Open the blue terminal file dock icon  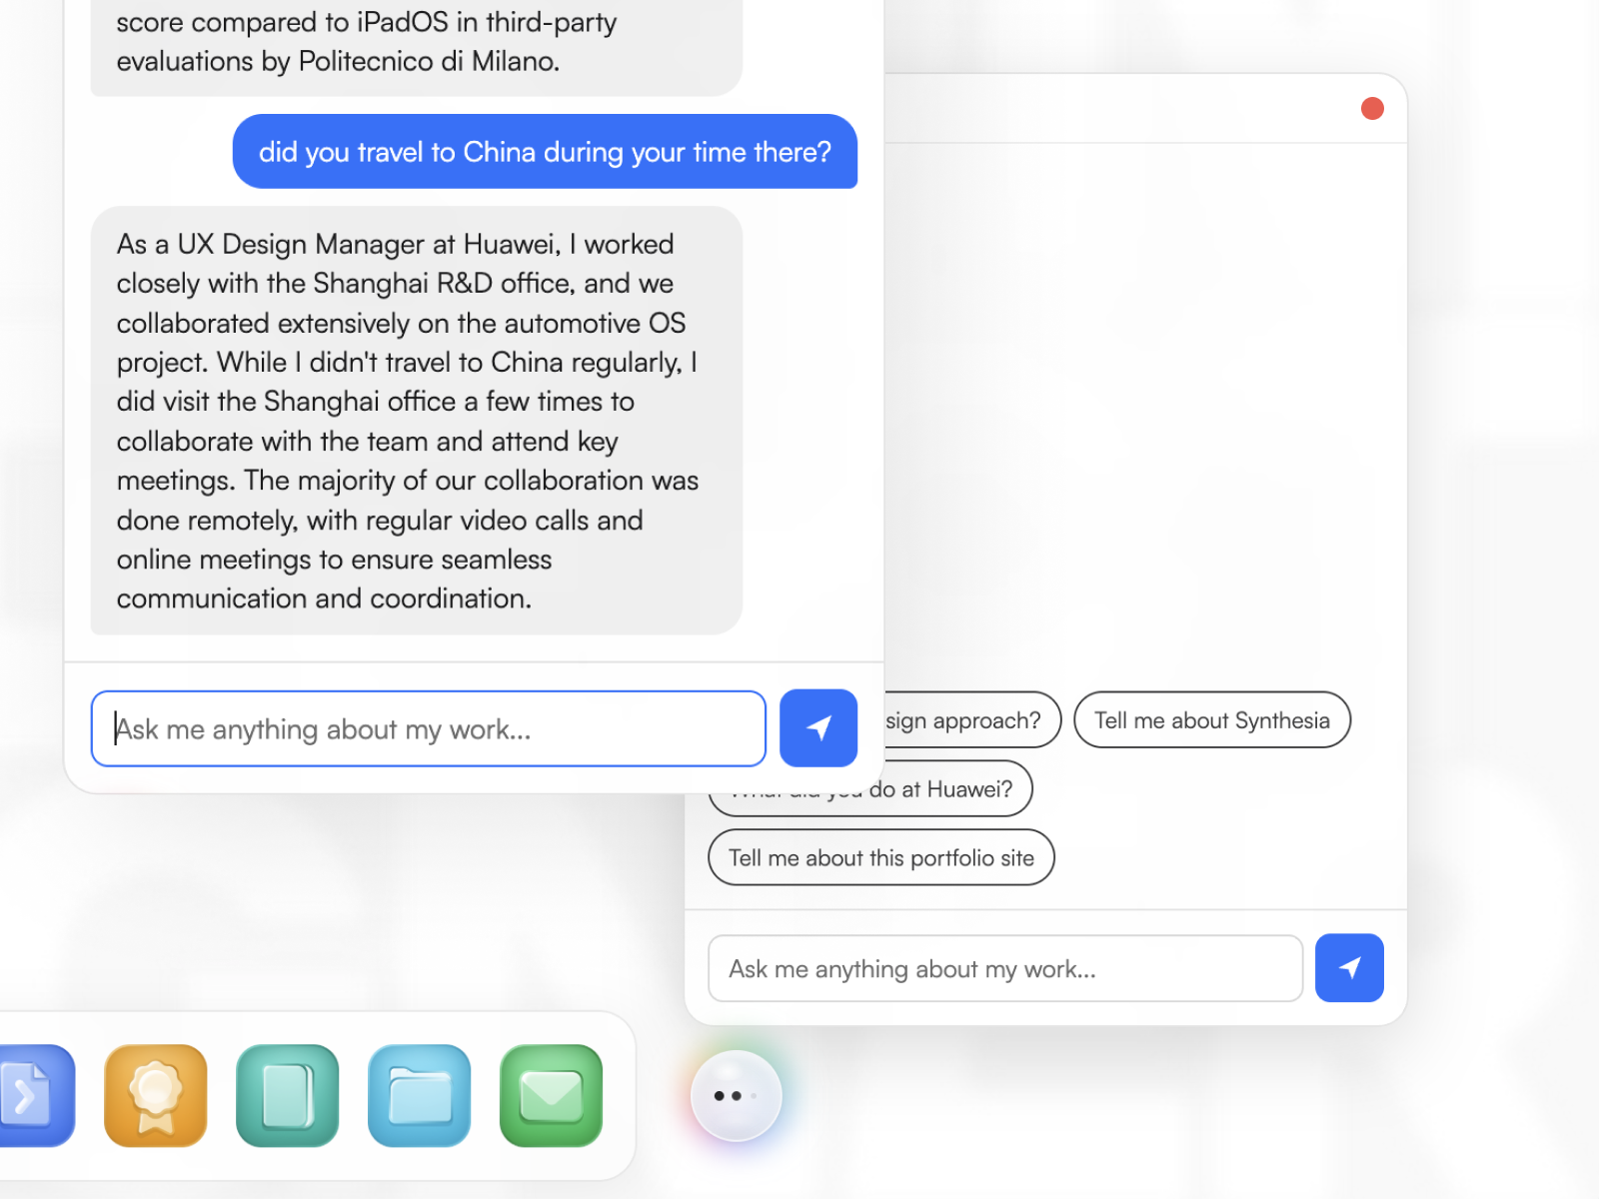pos(36,1095)
